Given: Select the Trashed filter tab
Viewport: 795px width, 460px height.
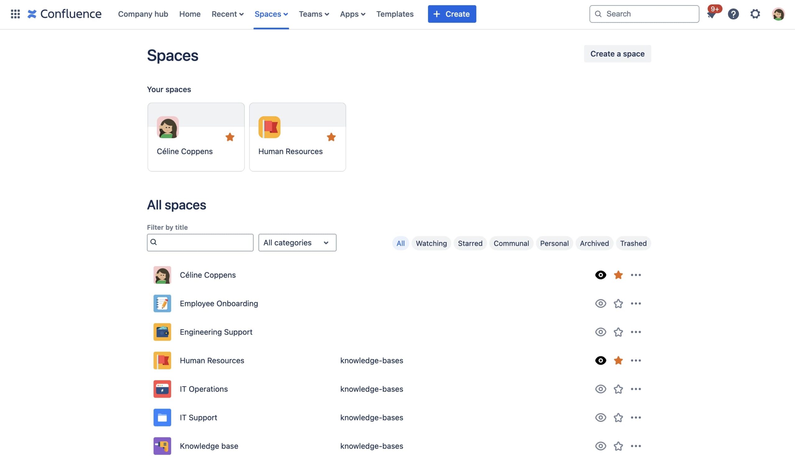Looking at the screenshot, I should click(633, 243).
